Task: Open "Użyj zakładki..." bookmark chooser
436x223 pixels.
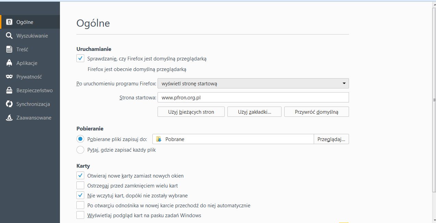Action: tap(254, 112)
